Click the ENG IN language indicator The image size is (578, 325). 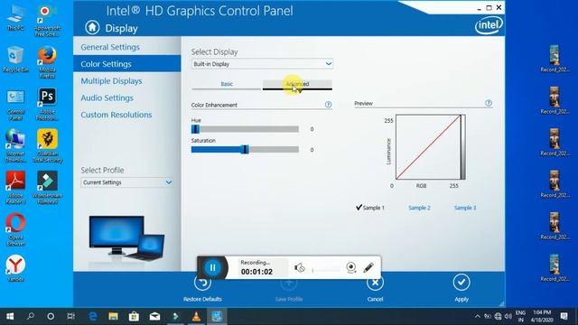point(520,316)
